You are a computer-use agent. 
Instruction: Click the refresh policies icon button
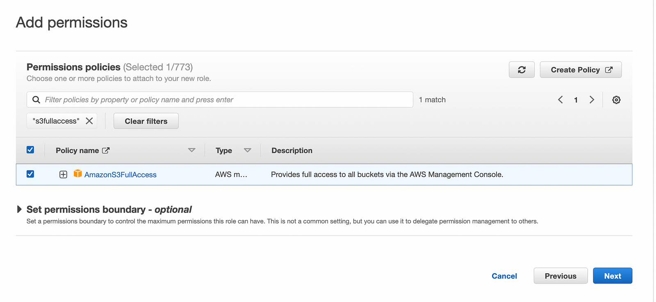522,70
